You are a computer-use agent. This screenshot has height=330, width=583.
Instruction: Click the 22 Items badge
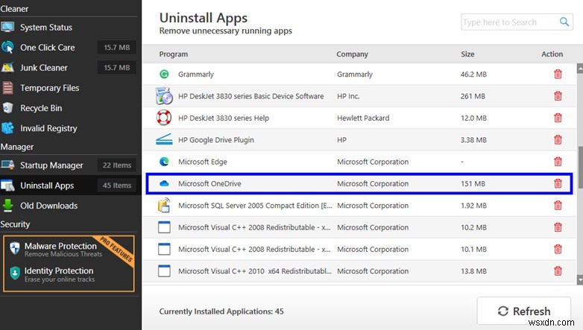117,165
